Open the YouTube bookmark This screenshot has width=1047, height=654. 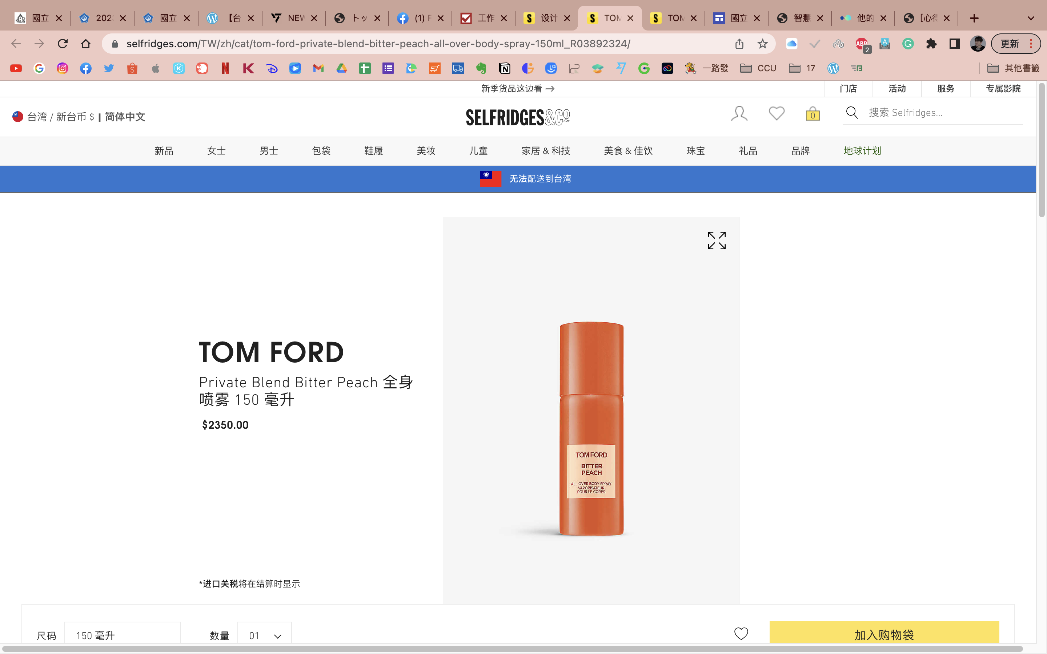point(16,68)
